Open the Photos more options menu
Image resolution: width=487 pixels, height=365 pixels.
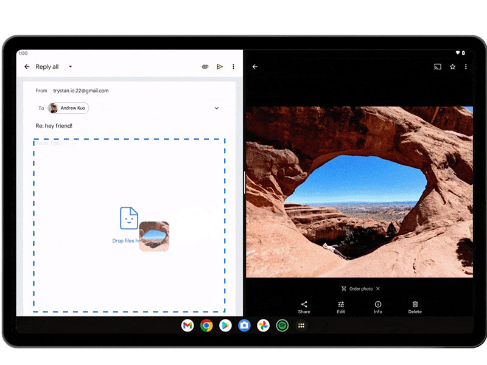[466, 67]
